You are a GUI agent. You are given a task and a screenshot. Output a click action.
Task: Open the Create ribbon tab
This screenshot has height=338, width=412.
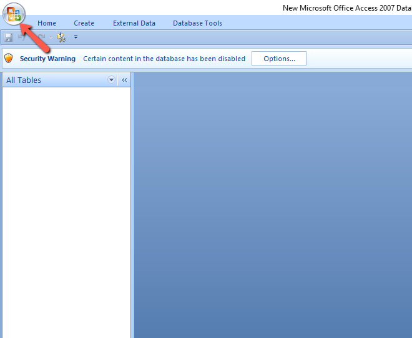(84, 23)
